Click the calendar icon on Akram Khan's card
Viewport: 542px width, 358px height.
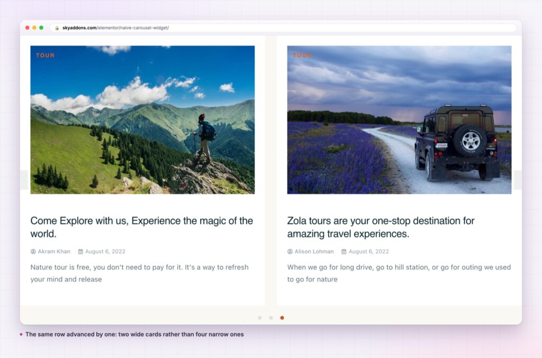(x=80, y=252)
